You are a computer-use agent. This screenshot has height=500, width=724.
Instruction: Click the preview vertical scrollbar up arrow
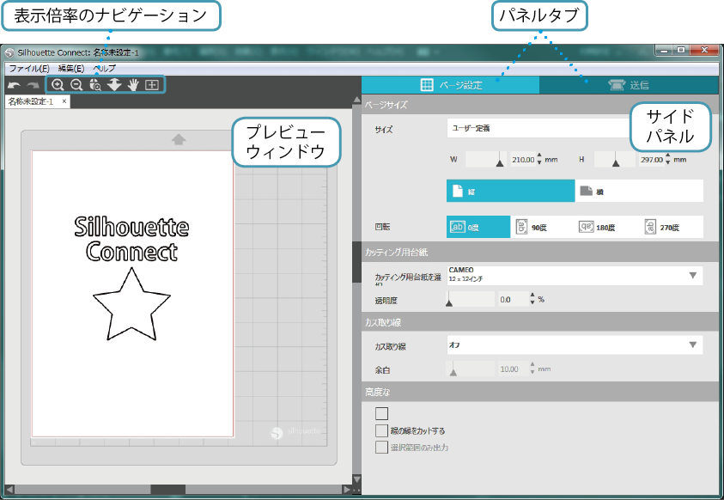click(356, 100)
